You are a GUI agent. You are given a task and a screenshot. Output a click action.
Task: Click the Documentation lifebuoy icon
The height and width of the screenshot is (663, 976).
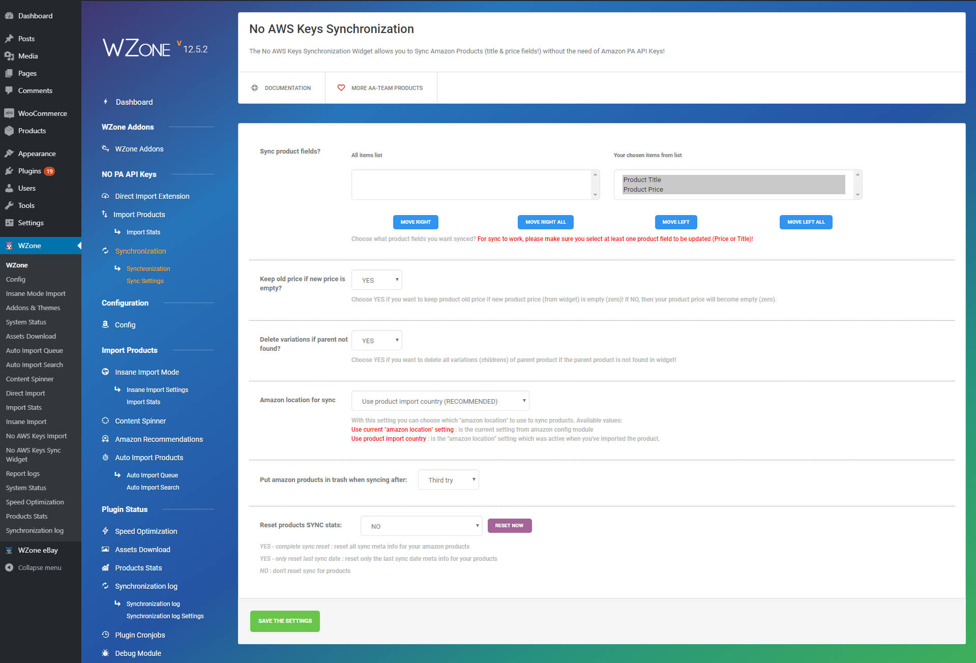click(254, 88)
